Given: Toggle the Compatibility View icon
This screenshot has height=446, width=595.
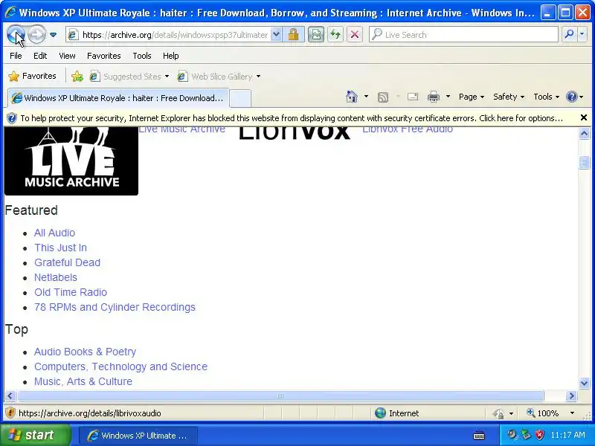Looking at the screenshot, I should tap(315, 35).
